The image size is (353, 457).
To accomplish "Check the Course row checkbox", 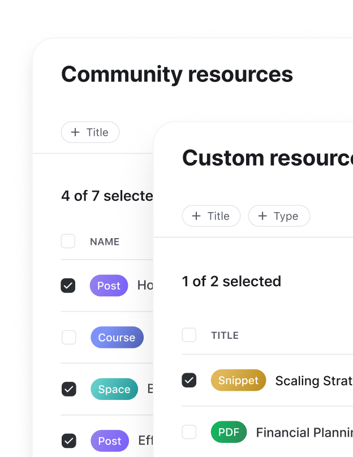I will (68, 338).
